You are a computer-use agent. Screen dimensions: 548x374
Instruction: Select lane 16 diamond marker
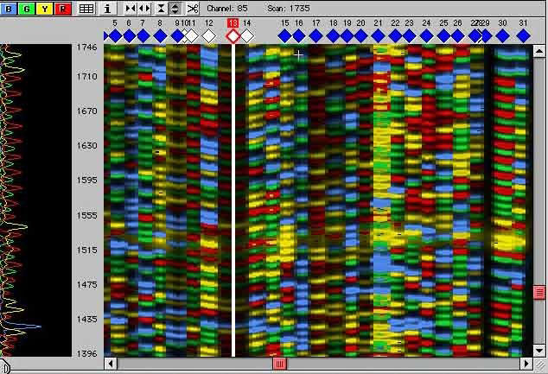point(299,36)
